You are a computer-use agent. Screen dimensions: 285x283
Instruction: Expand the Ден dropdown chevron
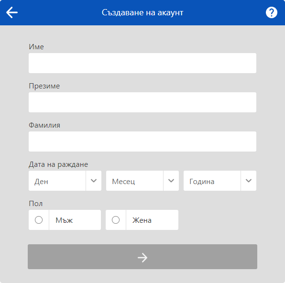click(94, 181)
